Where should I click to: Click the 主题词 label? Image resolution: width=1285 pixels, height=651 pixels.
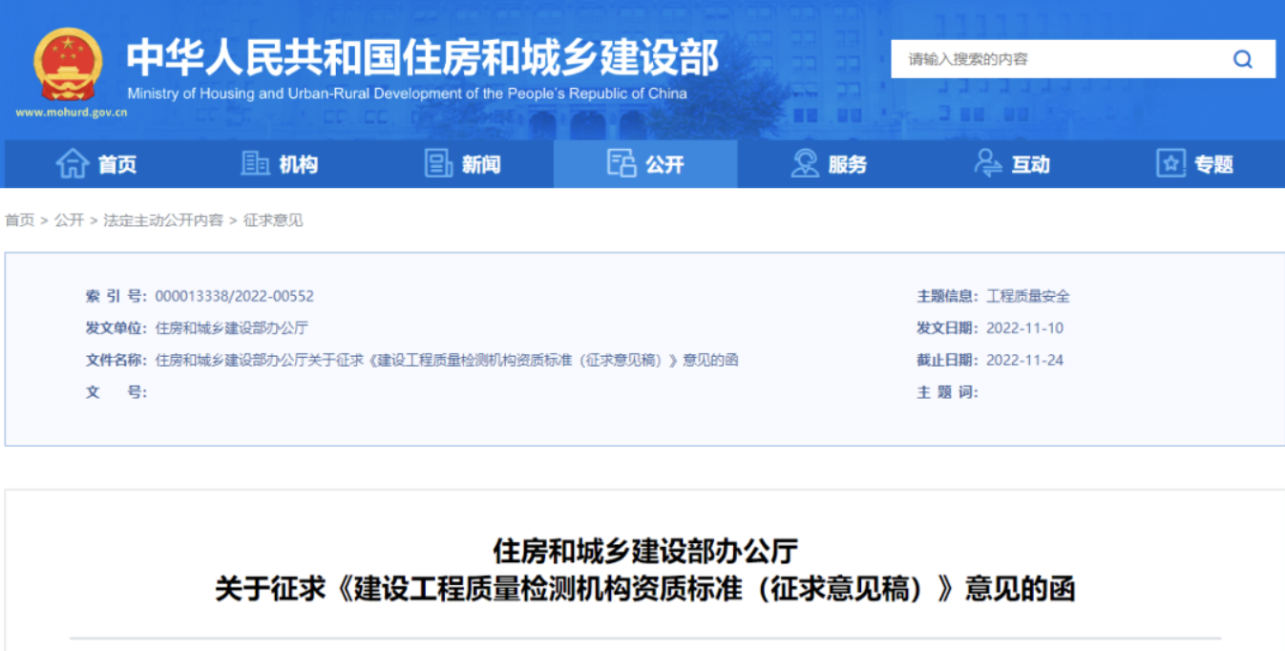[x=948, y=392]
